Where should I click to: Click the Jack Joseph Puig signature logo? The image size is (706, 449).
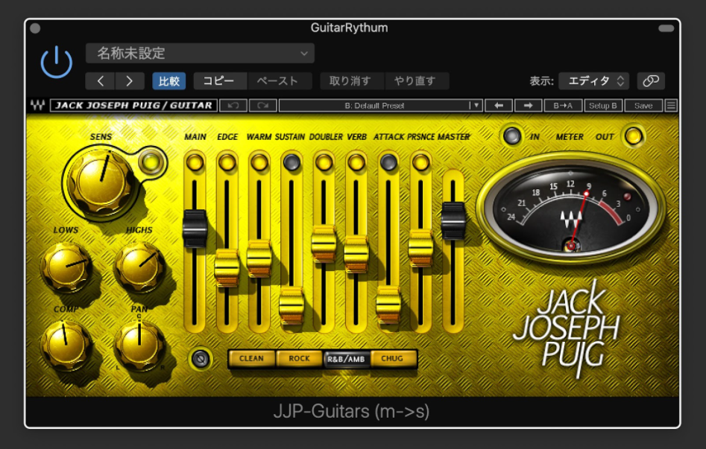567,328
